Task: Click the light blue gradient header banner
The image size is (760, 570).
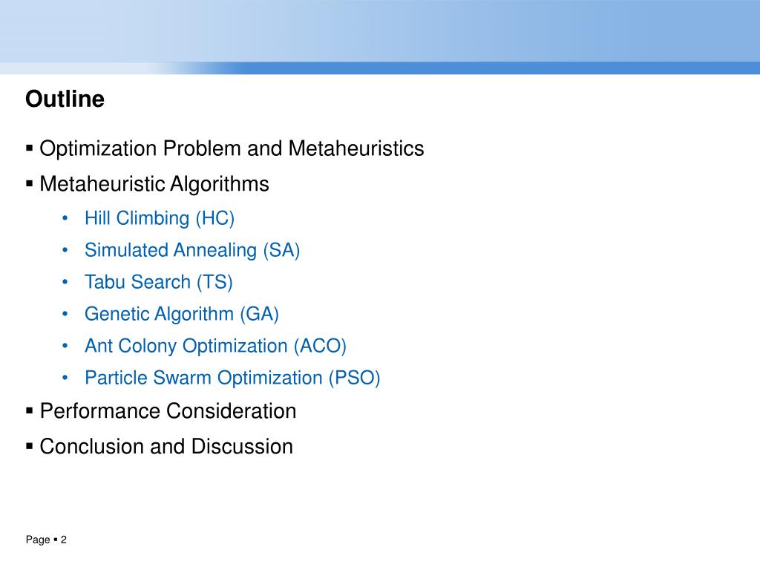Action: pyautogui.click(x=380, y=37)
